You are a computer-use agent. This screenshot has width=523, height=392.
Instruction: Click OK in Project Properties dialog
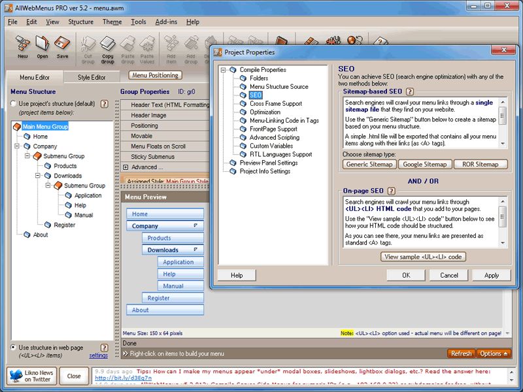(x=406, y=275)
